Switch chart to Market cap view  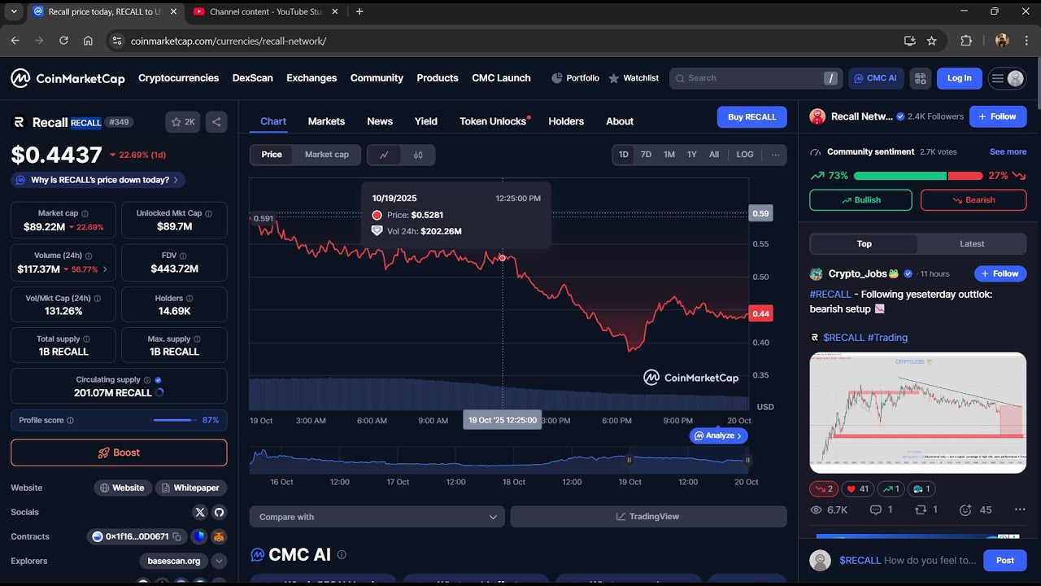tap(327, 155)
